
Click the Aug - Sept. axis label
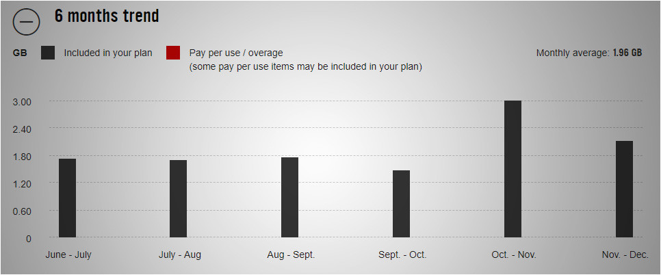click(x=291, y=255)
